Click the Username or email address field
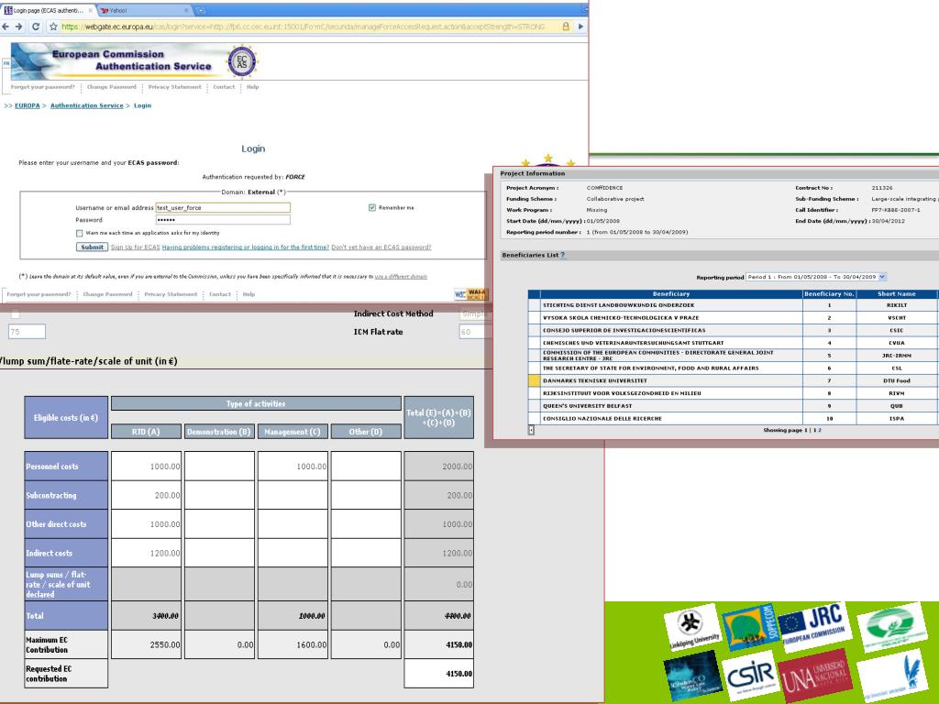Screen dimensions: 939x704 pyautogui.click(x=223, y=208)
